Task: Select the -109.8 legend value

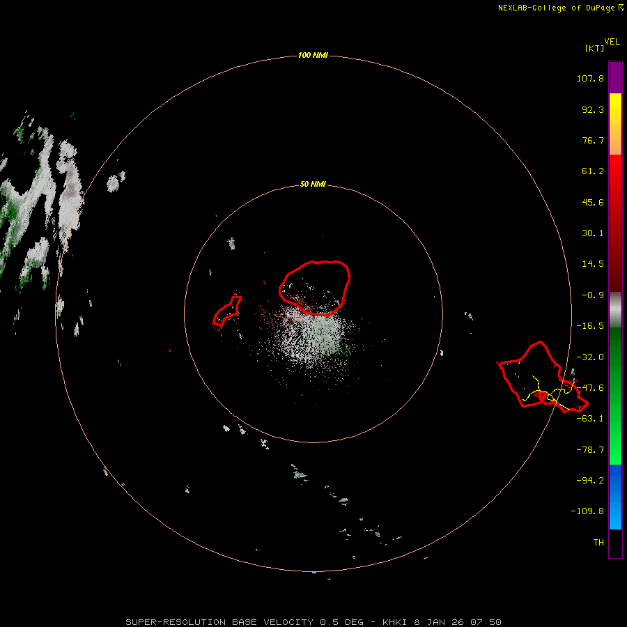Action: coord(587,511)
